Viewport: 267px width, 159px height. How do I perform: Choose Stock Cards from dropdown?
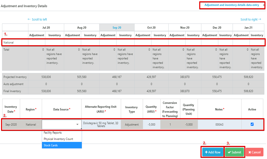pos(62,145)
